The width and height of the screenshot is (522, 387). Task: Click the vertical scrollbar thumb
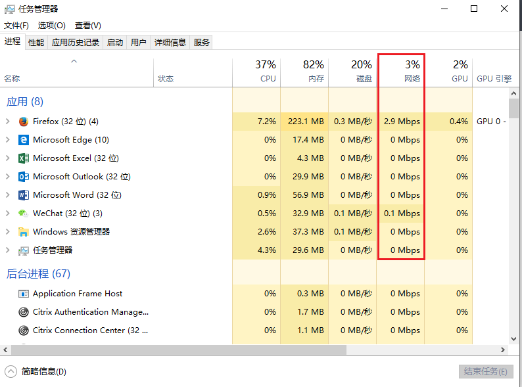pos(513,108)
